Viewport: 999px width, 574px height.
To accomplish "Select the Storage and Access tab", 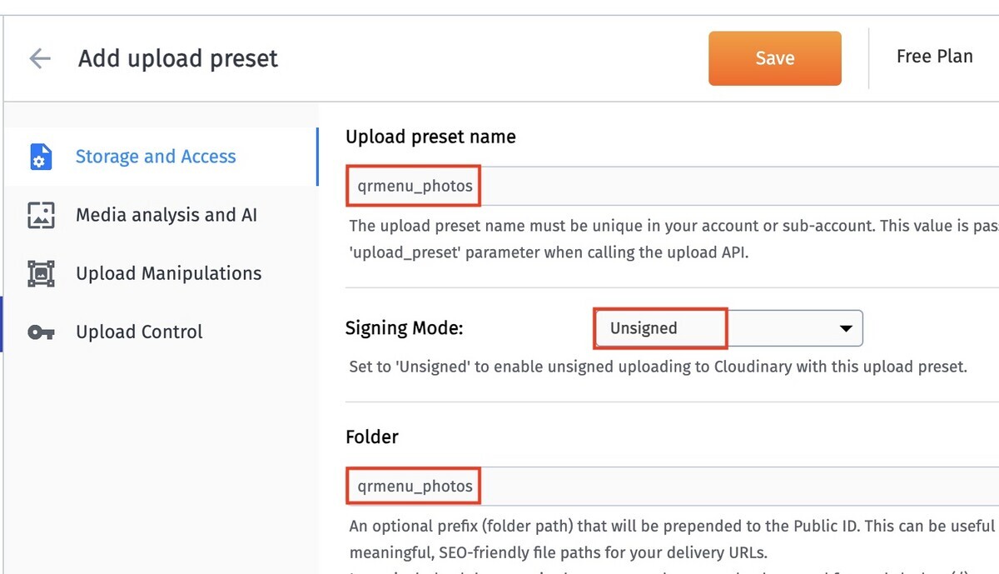I will pos(155,157).
